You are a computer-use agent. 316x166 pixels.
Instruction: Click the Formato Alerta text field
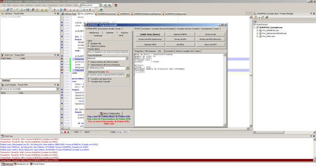coord(108,52)
